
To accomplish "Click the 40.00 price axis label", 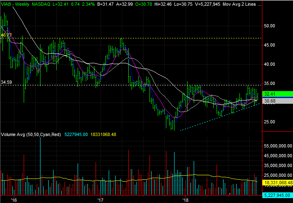I will pyautogui.click(x=269, y=64).
